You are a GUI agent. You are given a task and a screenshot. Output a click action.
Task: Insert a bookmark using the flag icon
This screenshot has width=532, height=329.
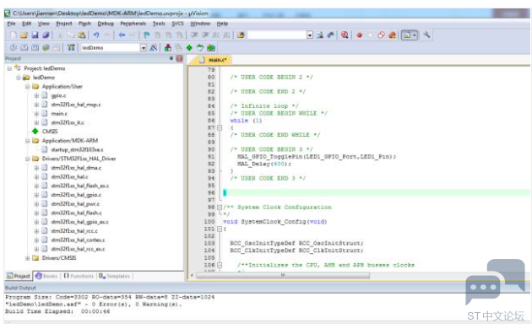point(147,35)
